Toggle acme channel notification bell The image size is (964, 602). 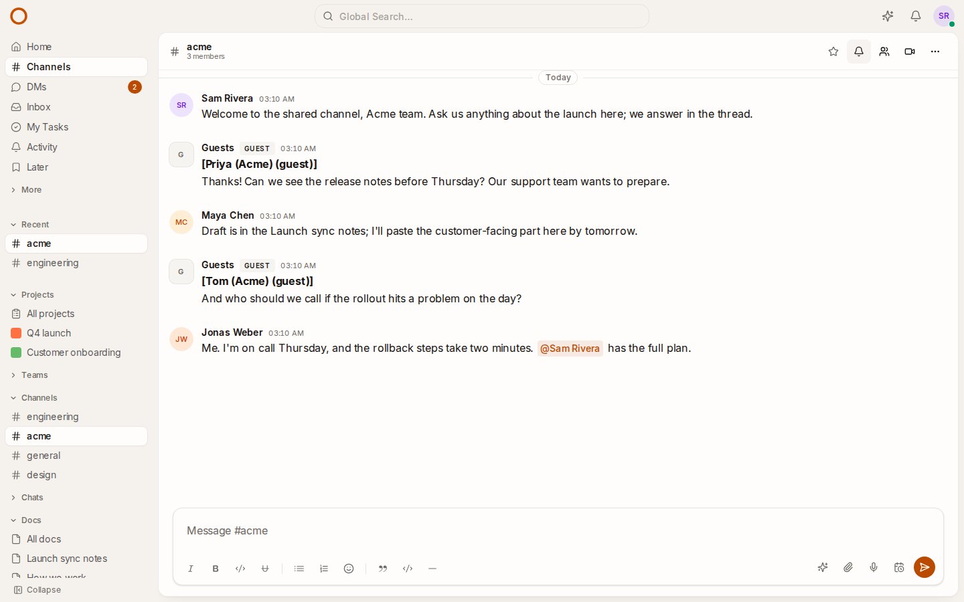click(x=859, y=52)
